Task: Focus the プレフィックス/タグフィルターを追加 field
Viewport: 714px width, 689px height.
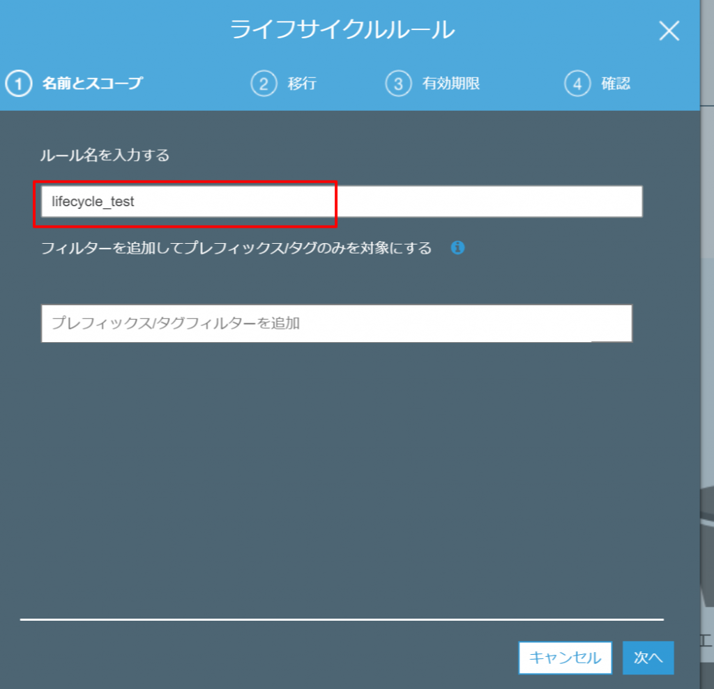Action: pyautogui.click(x=337, y=323)
